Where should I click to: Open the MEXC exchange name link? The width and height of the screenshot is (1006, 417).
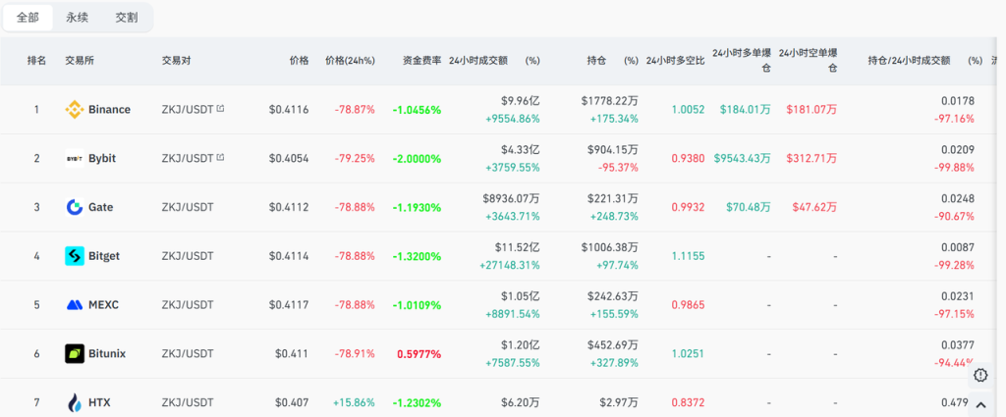pos(103,305)
